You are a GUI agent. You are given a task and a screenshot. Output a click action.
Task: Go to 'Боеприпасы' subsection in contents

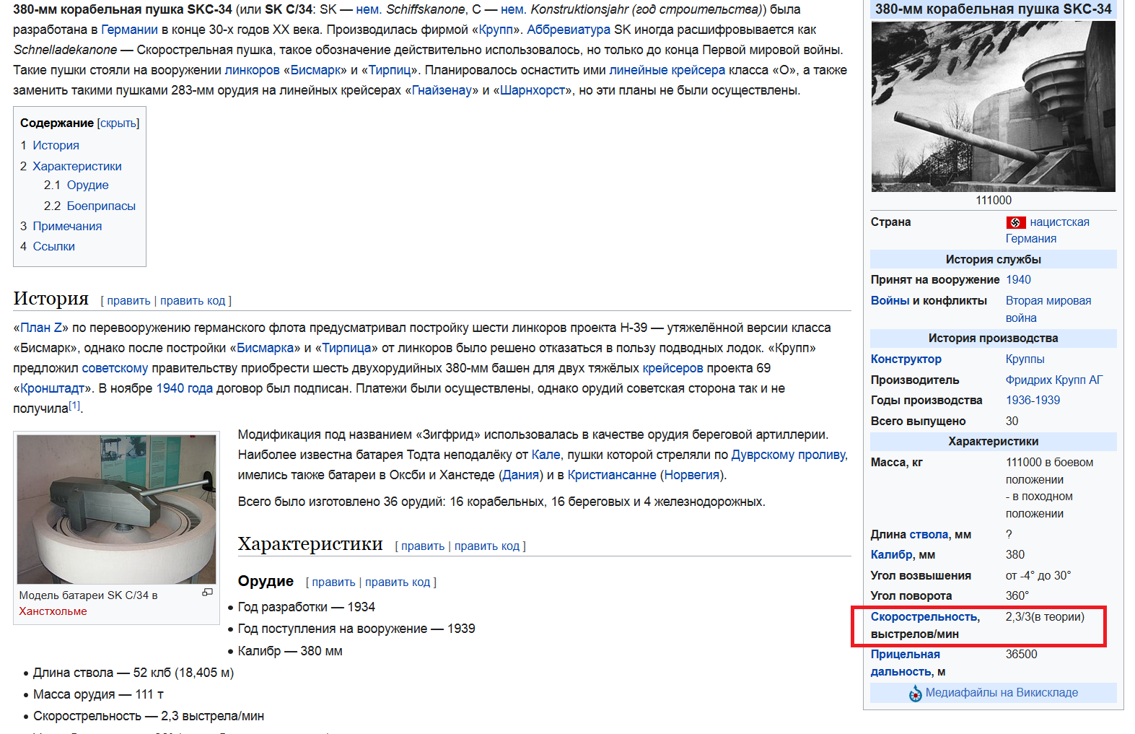click(x=101, y=206)
